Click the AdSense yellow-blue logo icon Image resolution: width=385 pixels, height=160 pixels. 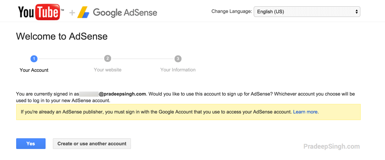pyautogui.click(x=84, y=13)
